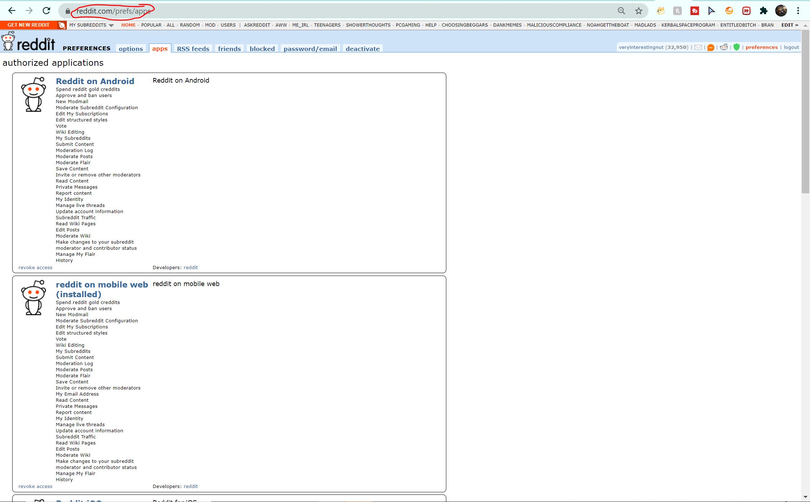810x502 pixels.
Task: Open the preferences link in user bar
Action: [x=762, y=47]
